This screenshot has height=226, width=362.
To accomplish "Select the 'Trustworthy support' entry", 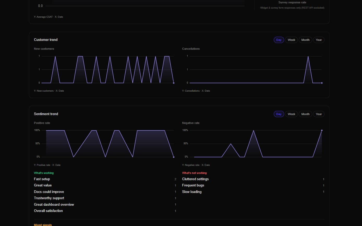I will pos(105,198).
